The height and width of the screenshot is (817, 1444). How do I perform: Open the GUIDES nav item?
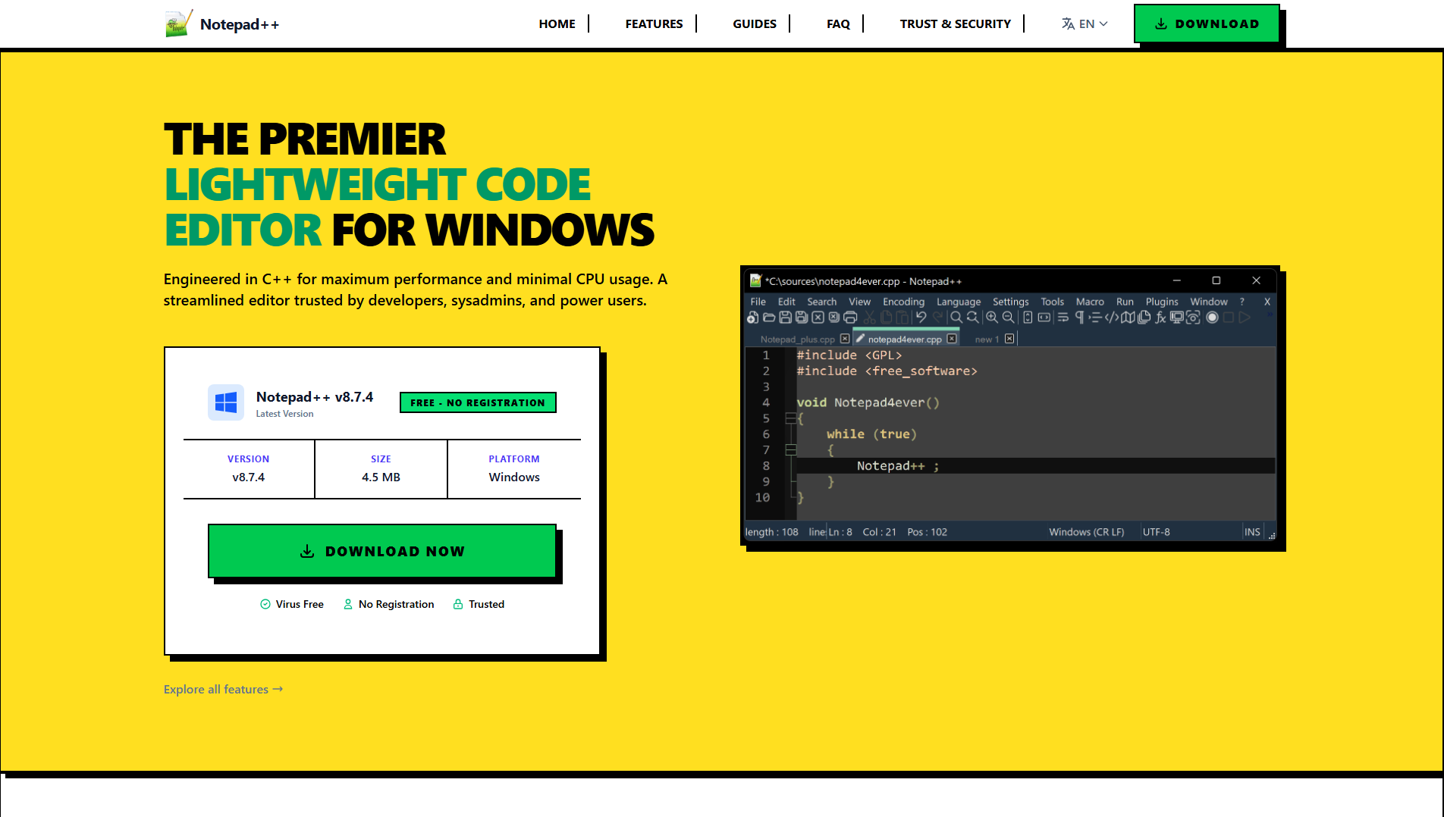[755, 23]
